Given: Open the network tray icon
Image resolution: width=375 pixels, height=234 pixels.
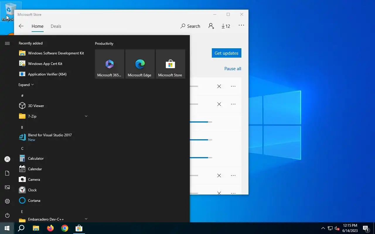Looking at the screenshot, I should [x=330, y=228].
